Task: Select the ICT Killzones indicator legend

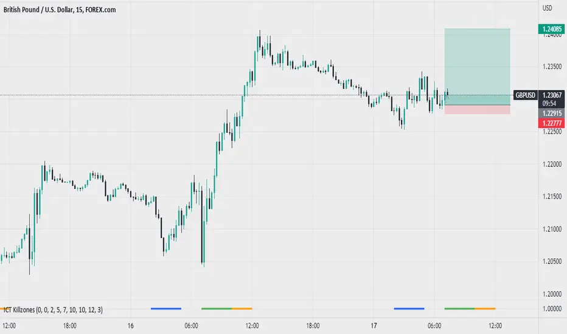Action: click(x=53, y=310)
